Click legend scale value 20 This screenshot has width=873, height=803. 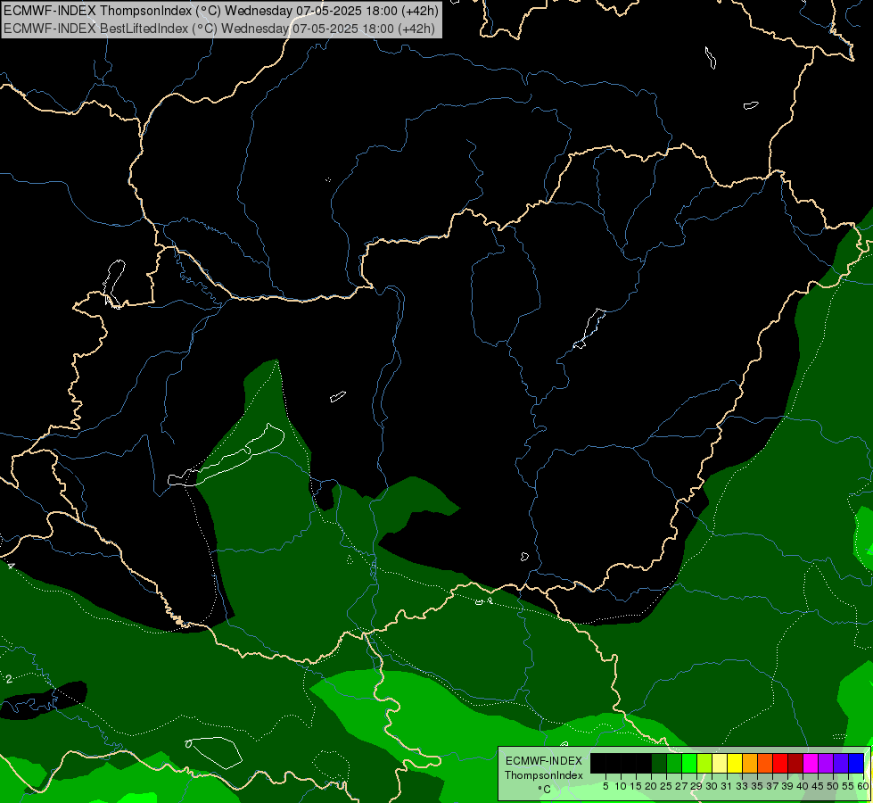(x=651, y=786)
